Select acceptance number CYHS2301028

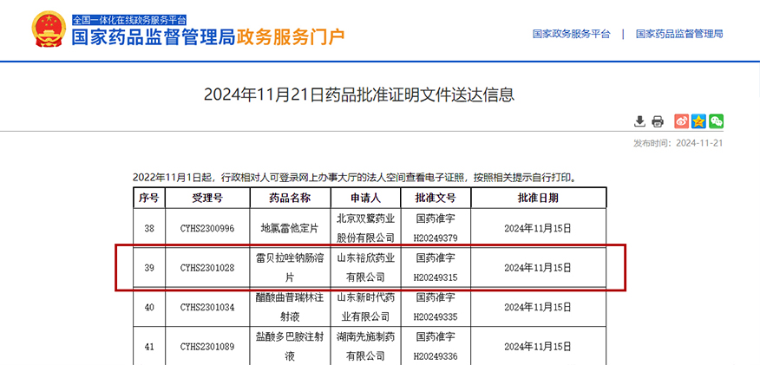(x=206, y=268)
